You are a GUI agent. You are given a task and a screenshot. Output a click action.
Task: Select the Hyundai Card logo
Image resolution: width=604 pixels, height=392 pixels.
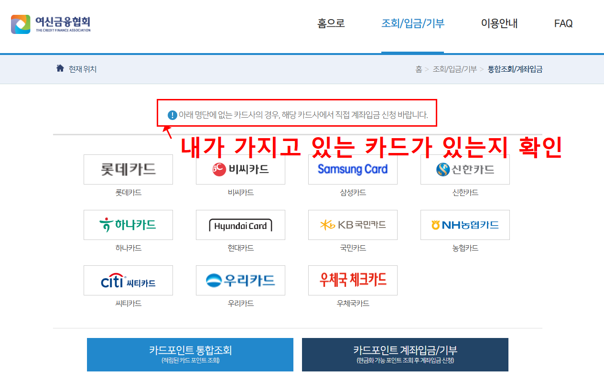click(240, 225)
